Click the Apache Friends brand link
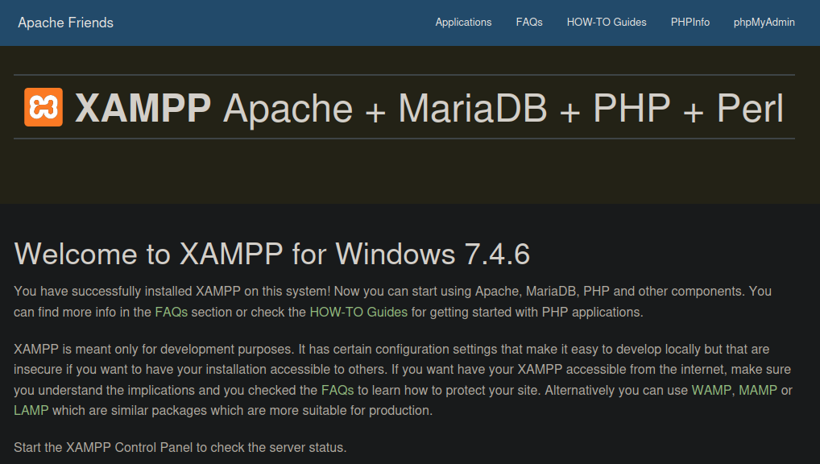 [x=66, y=23]
